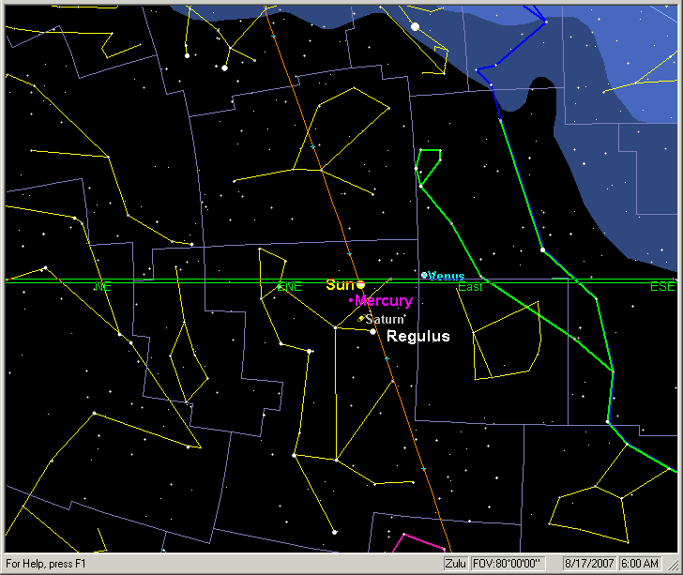Click the Venus text label

click(x=447, y=276)
